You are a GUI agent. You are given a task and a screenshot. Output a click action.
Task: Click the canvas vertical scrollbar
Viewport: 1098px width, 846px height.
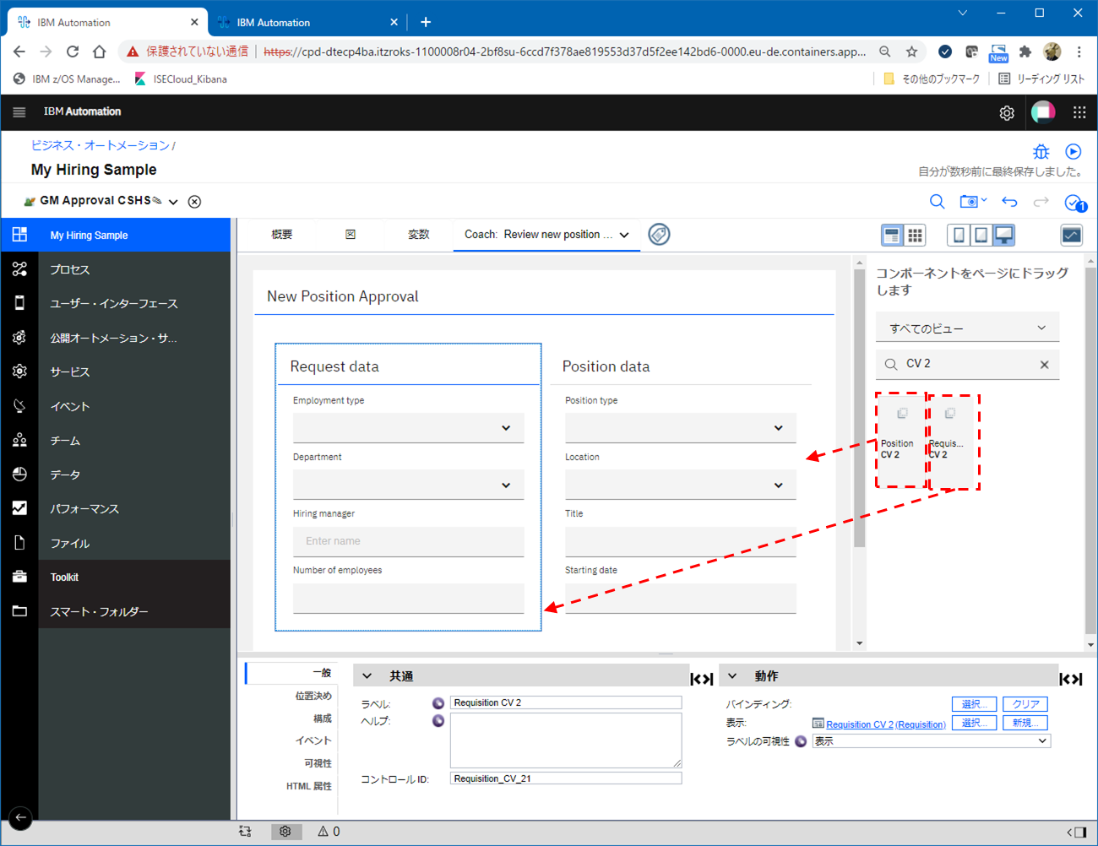[859, 409]
